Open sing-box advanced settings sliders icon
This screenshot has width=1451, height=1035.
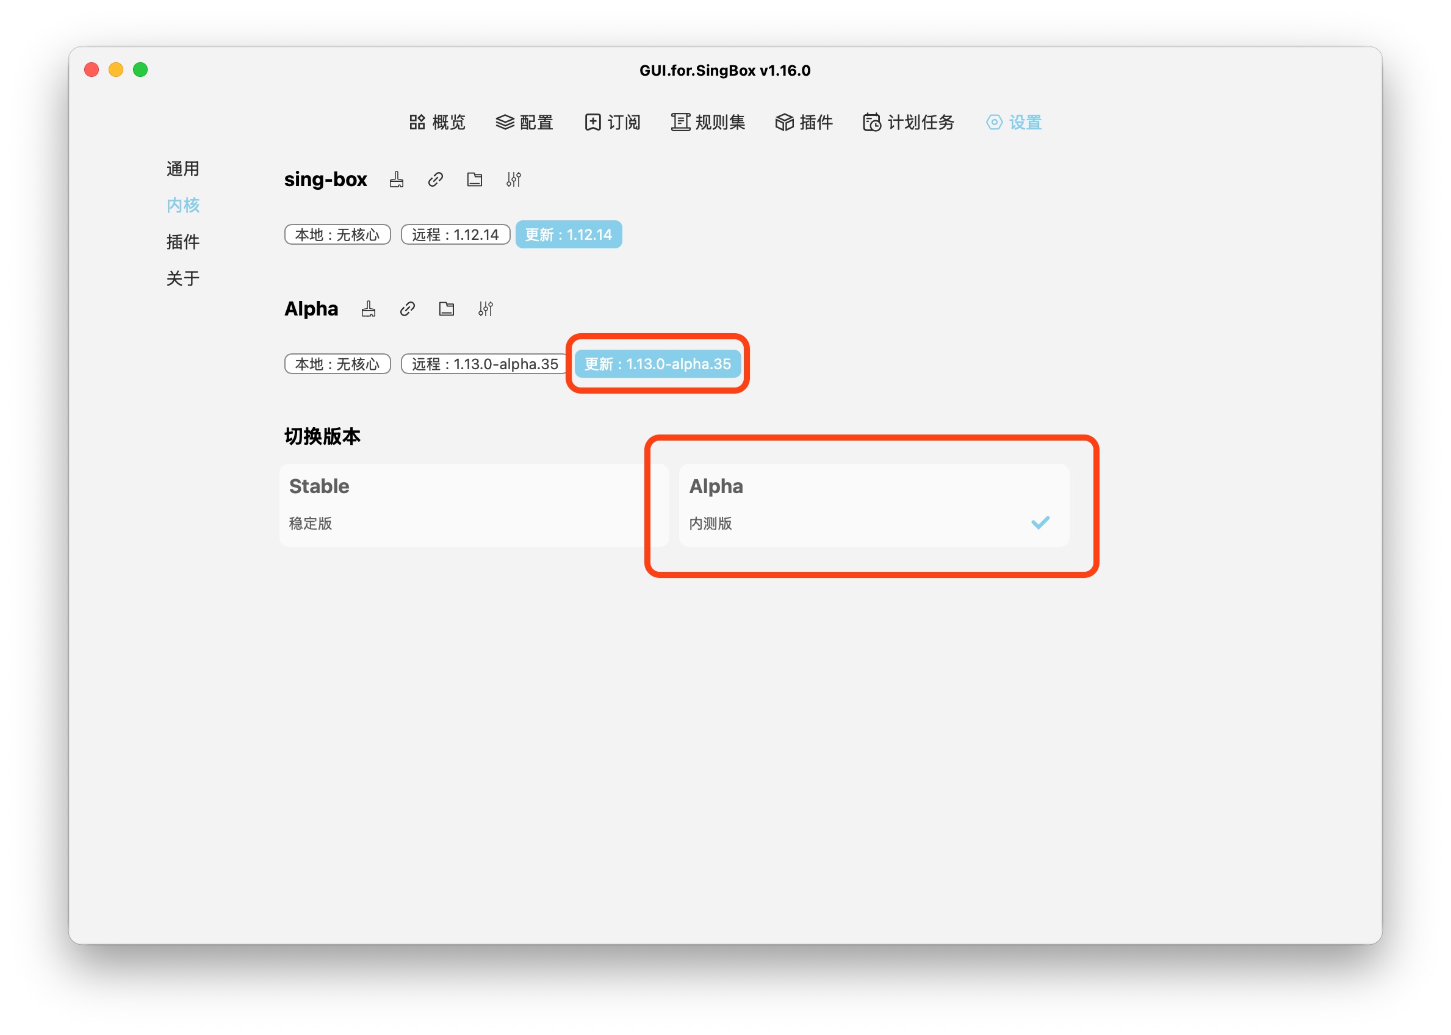pyautogui.click(x=514, y=180)
